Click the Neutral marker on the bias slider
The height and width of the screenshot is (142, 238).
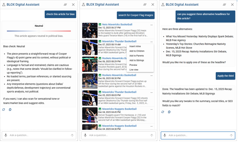click(39, 31)
